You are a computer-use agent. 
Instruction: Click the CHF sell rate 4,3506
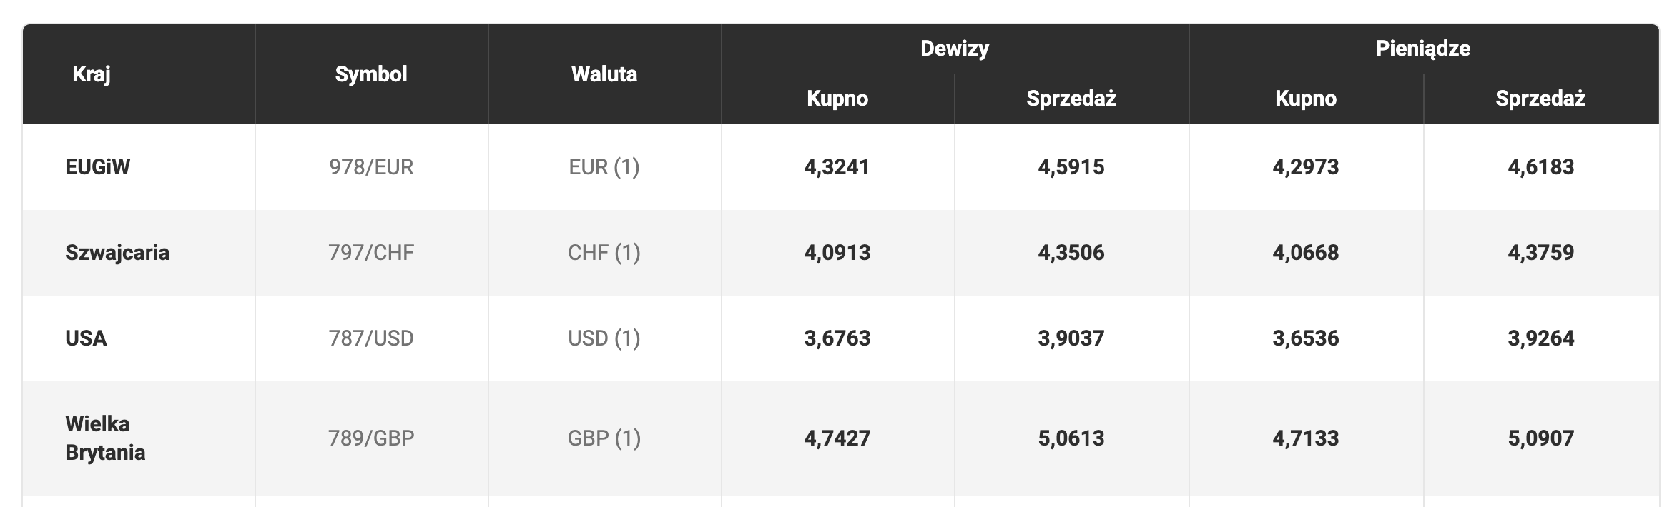pyautogui.click(x=1071, y=253)
